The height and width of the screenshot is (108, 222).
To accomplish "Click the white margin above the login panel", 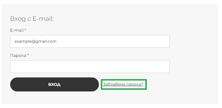I will click(111, 2).
